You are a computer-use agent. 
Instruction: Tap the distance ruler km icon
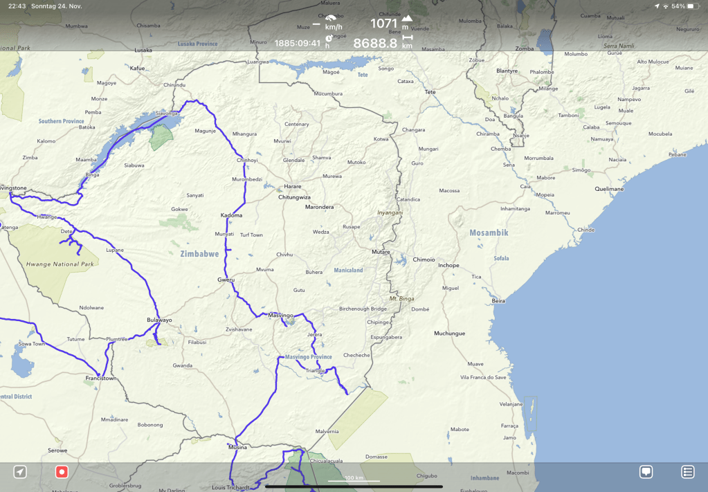point(407,39)
